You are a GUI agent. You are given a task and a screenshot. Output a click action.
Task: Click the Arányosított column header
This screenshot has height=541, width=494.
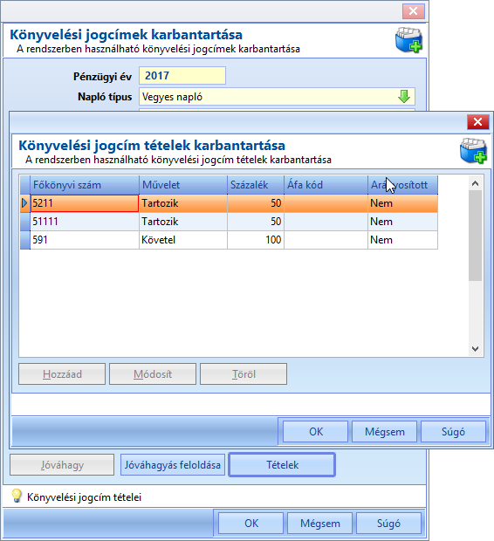pyautogui.click(x=403, y=185)
